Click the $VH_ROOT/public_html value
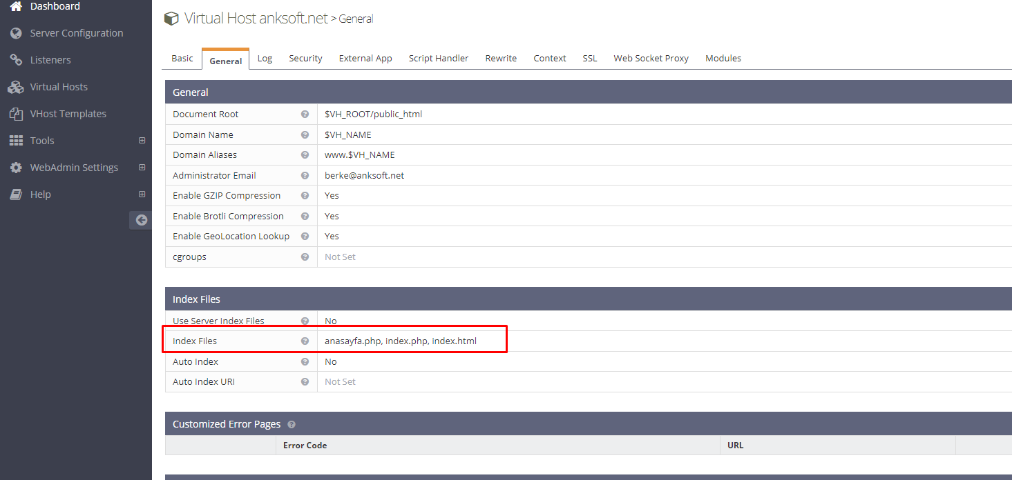The height and width of the screenshot is (480, 1012). pos(374,114)
